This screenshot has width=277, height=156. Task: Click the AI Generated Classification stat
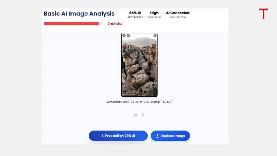tap(177, 15)
